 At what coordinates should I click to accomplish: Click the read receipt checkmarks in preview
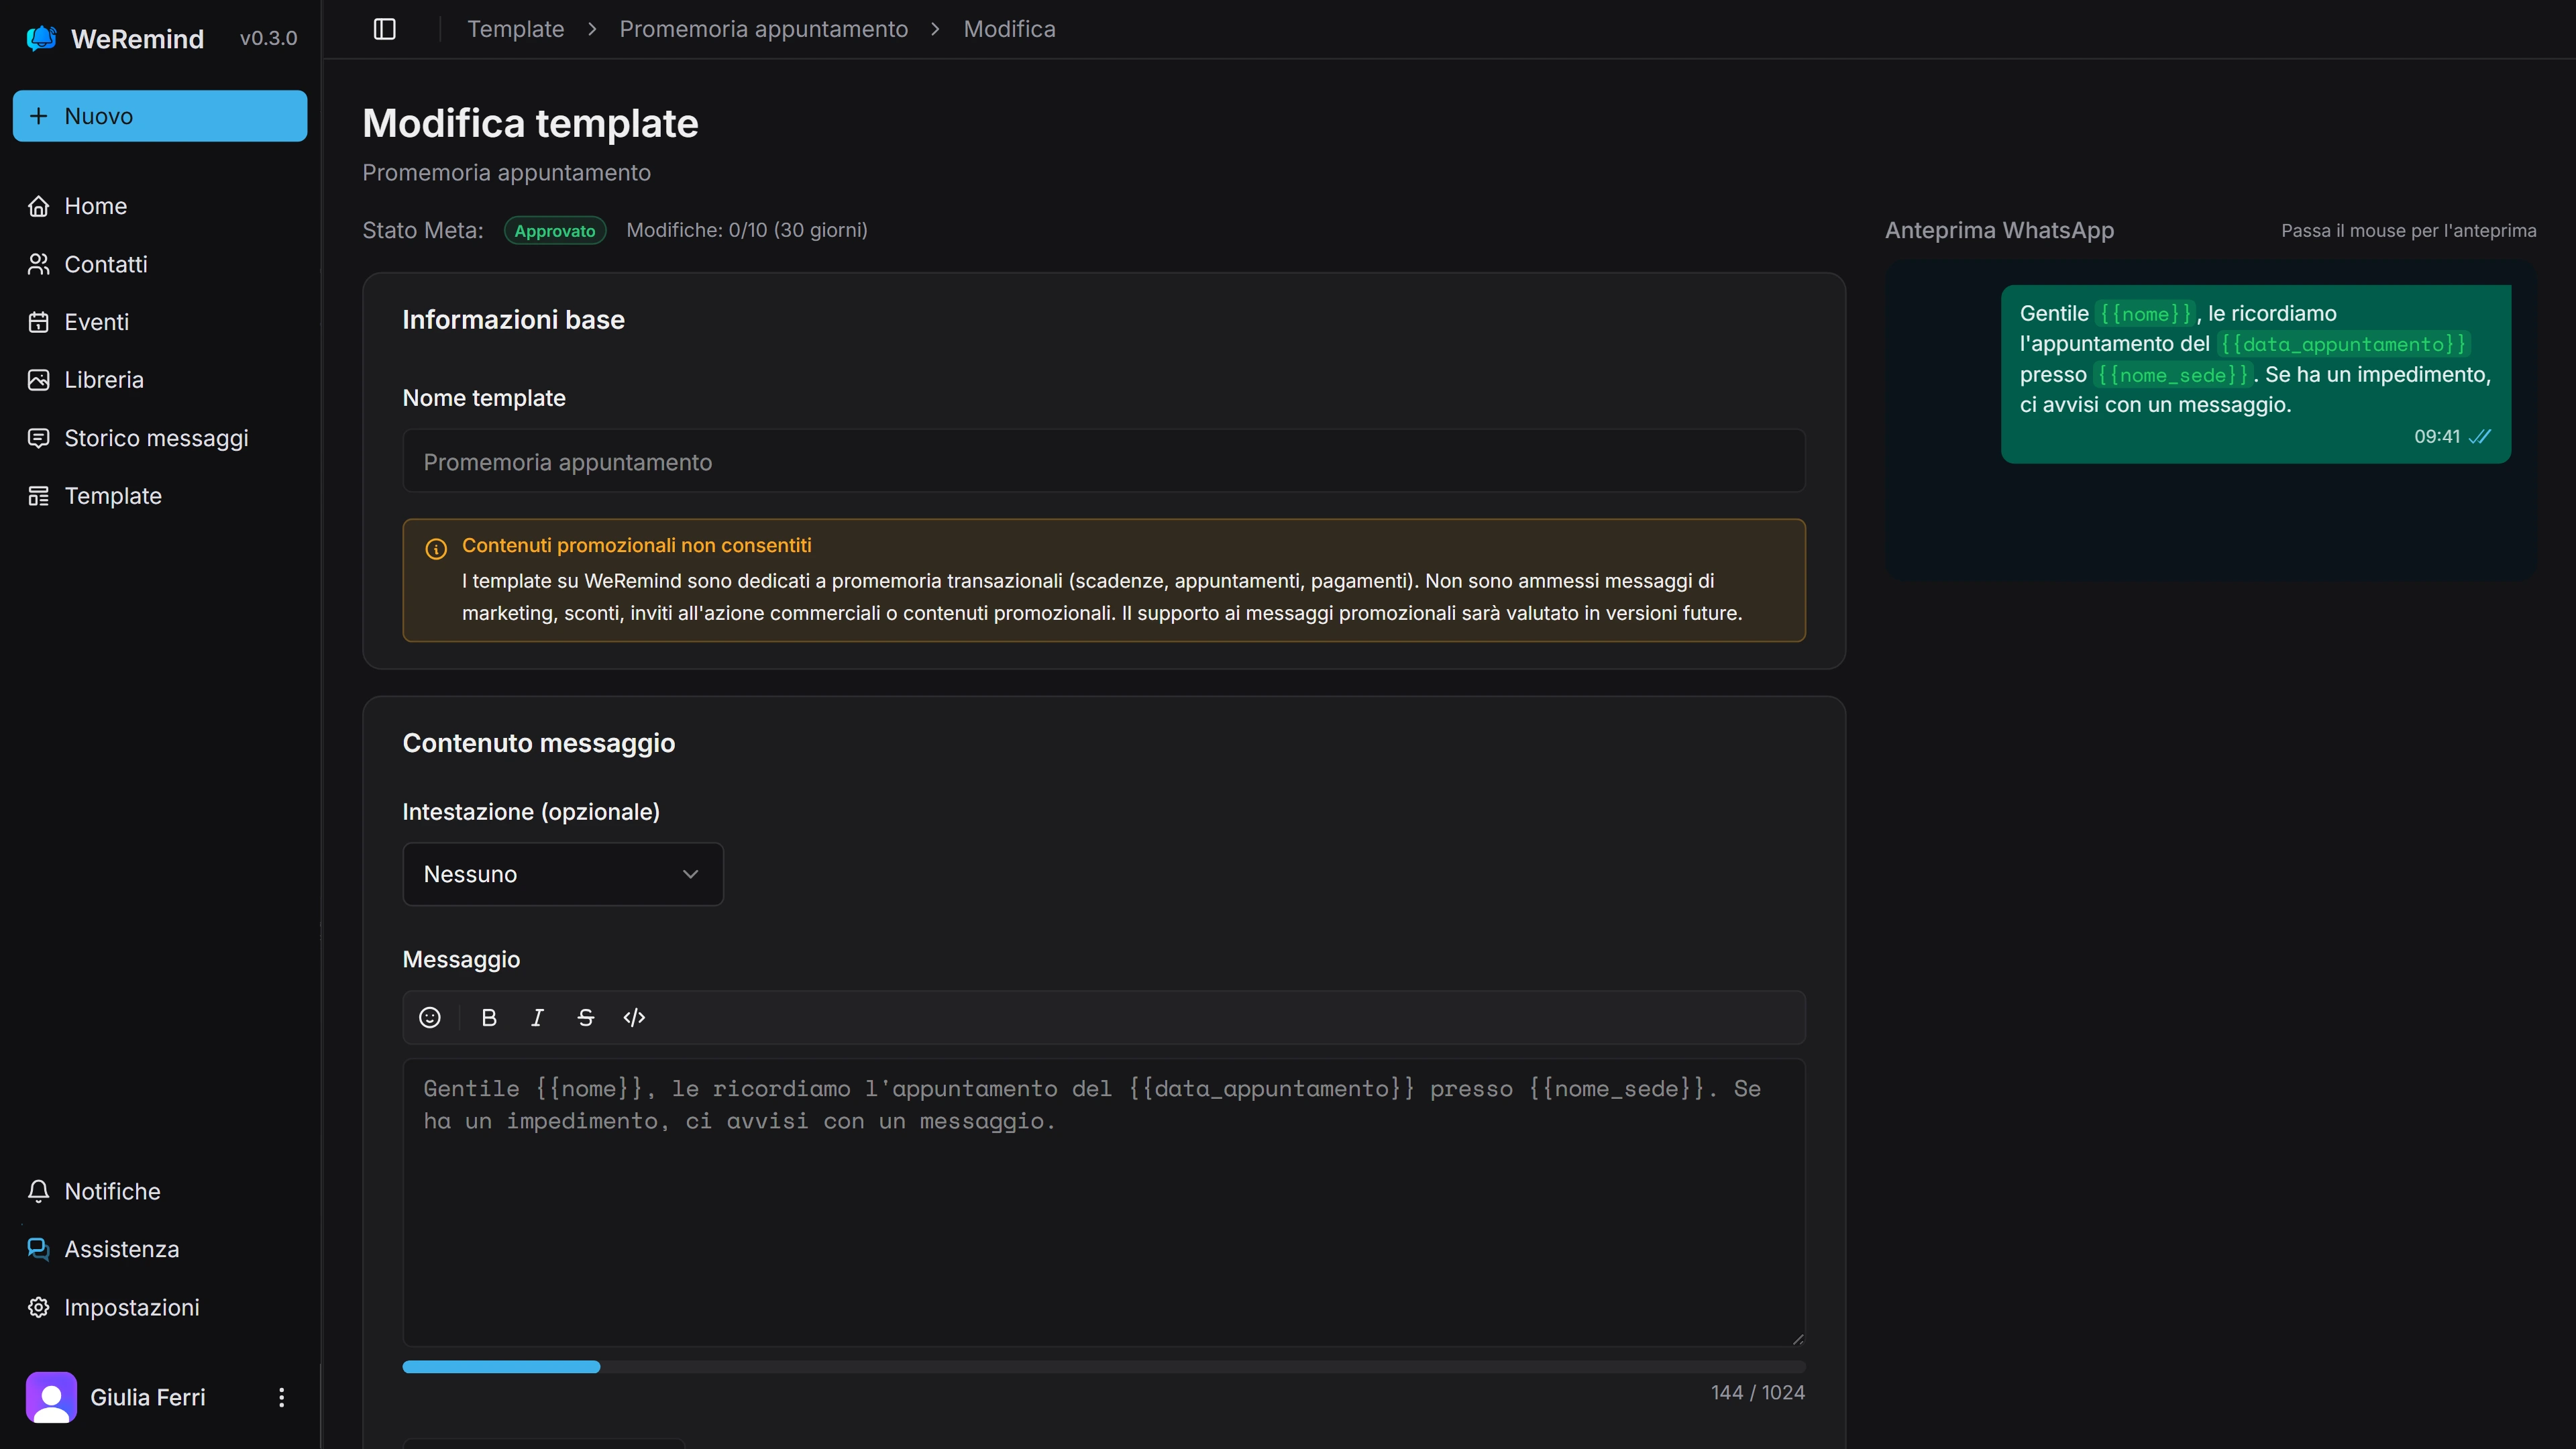point(2479,436)
